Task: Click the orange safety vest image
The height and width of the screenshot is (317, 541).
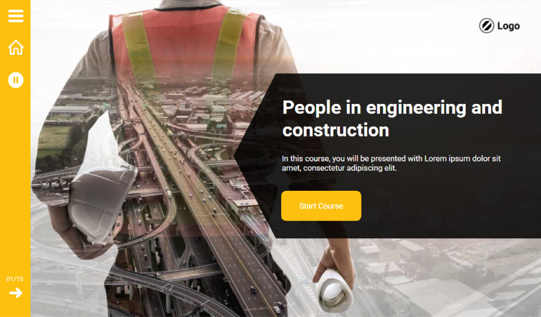Action: [x=186, y=40]
